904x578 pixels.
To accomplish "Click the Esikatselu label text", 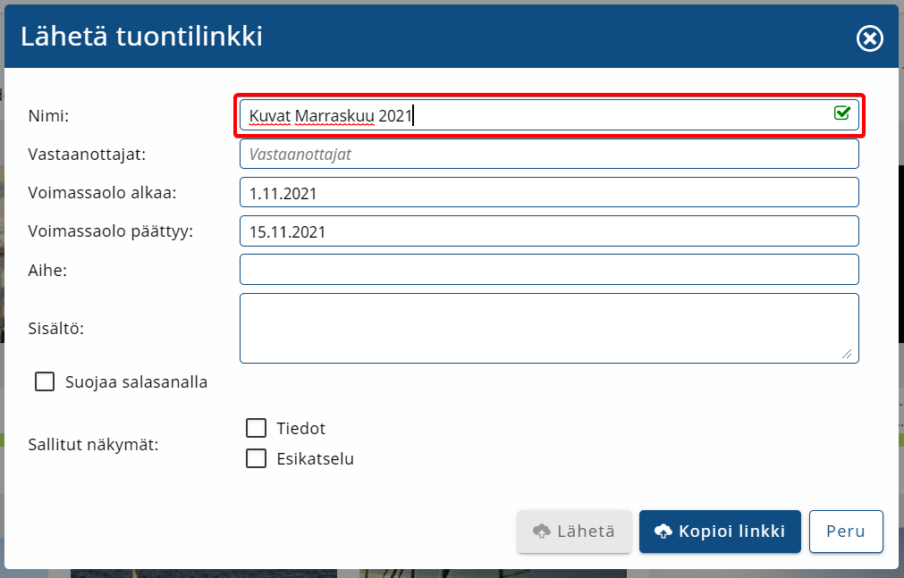I will [x=316, y=459].
